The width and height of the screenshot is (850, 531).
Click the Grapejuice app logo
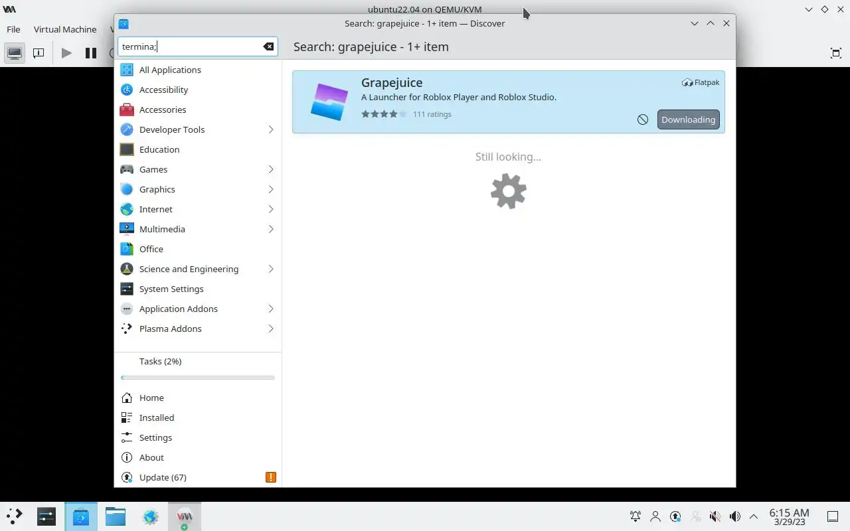(329, 102)
